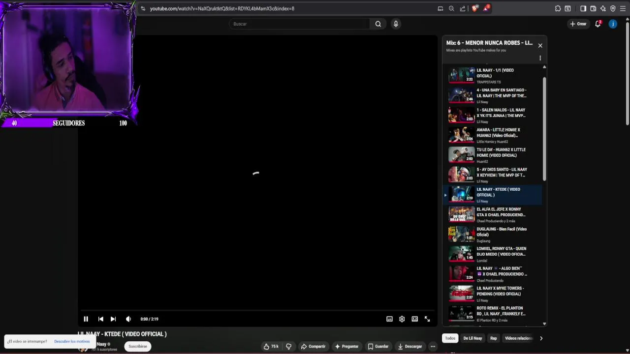Open the Mix playlist three-dot menu
This screenshot has width=630, height=354.
(x=540, y=58)
